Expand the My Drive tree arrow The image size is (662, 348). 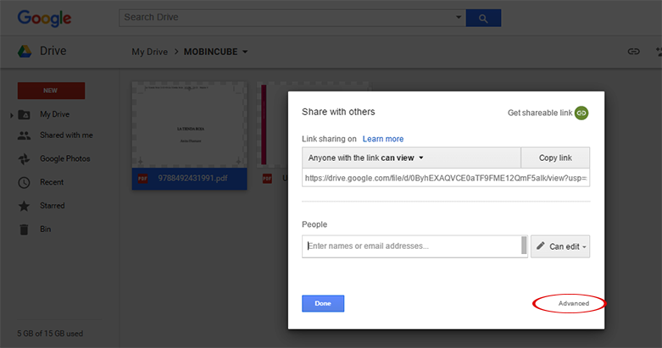[x=12, y=115]
